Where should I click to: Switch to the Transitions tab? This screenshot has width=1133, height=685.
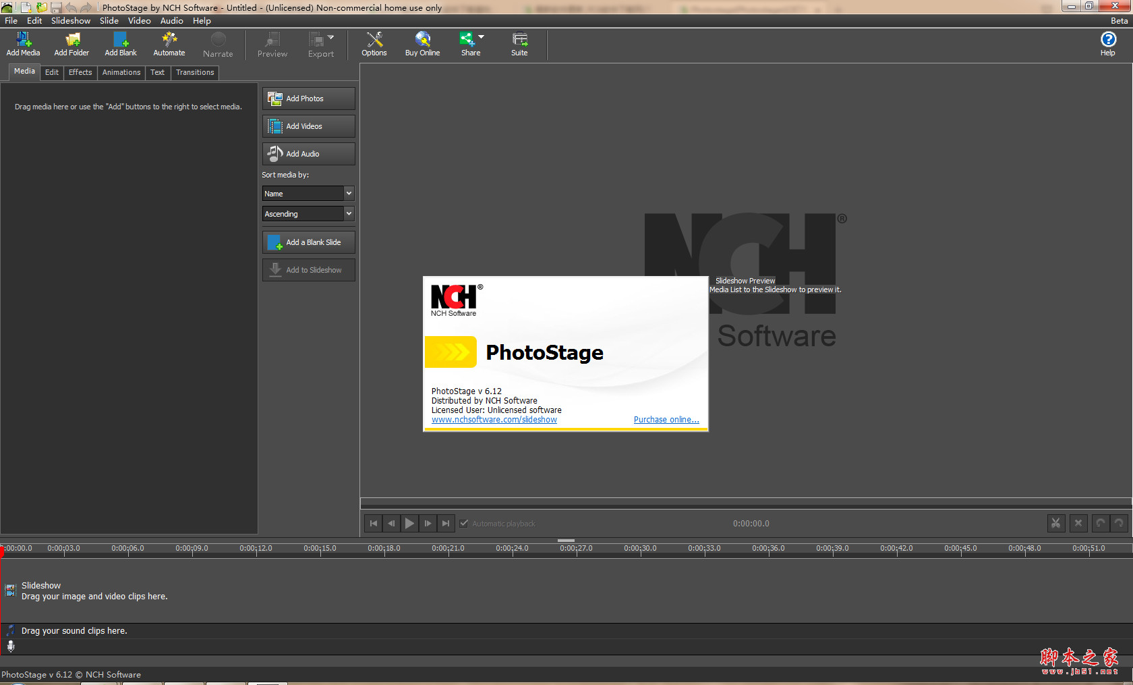point(195,72)
